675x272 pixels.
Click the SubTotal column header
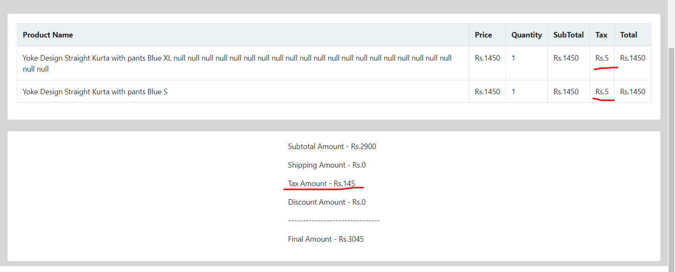568,35
